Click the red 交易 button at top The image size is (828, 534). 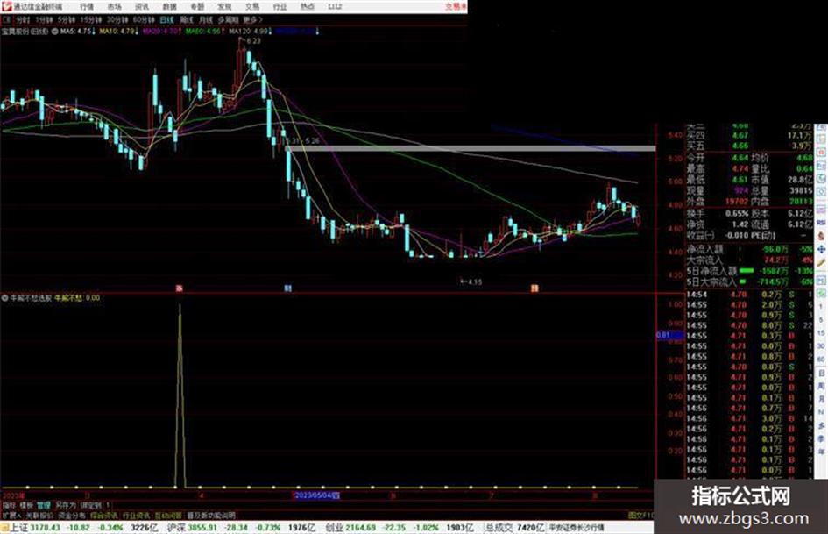coord(456,6)
